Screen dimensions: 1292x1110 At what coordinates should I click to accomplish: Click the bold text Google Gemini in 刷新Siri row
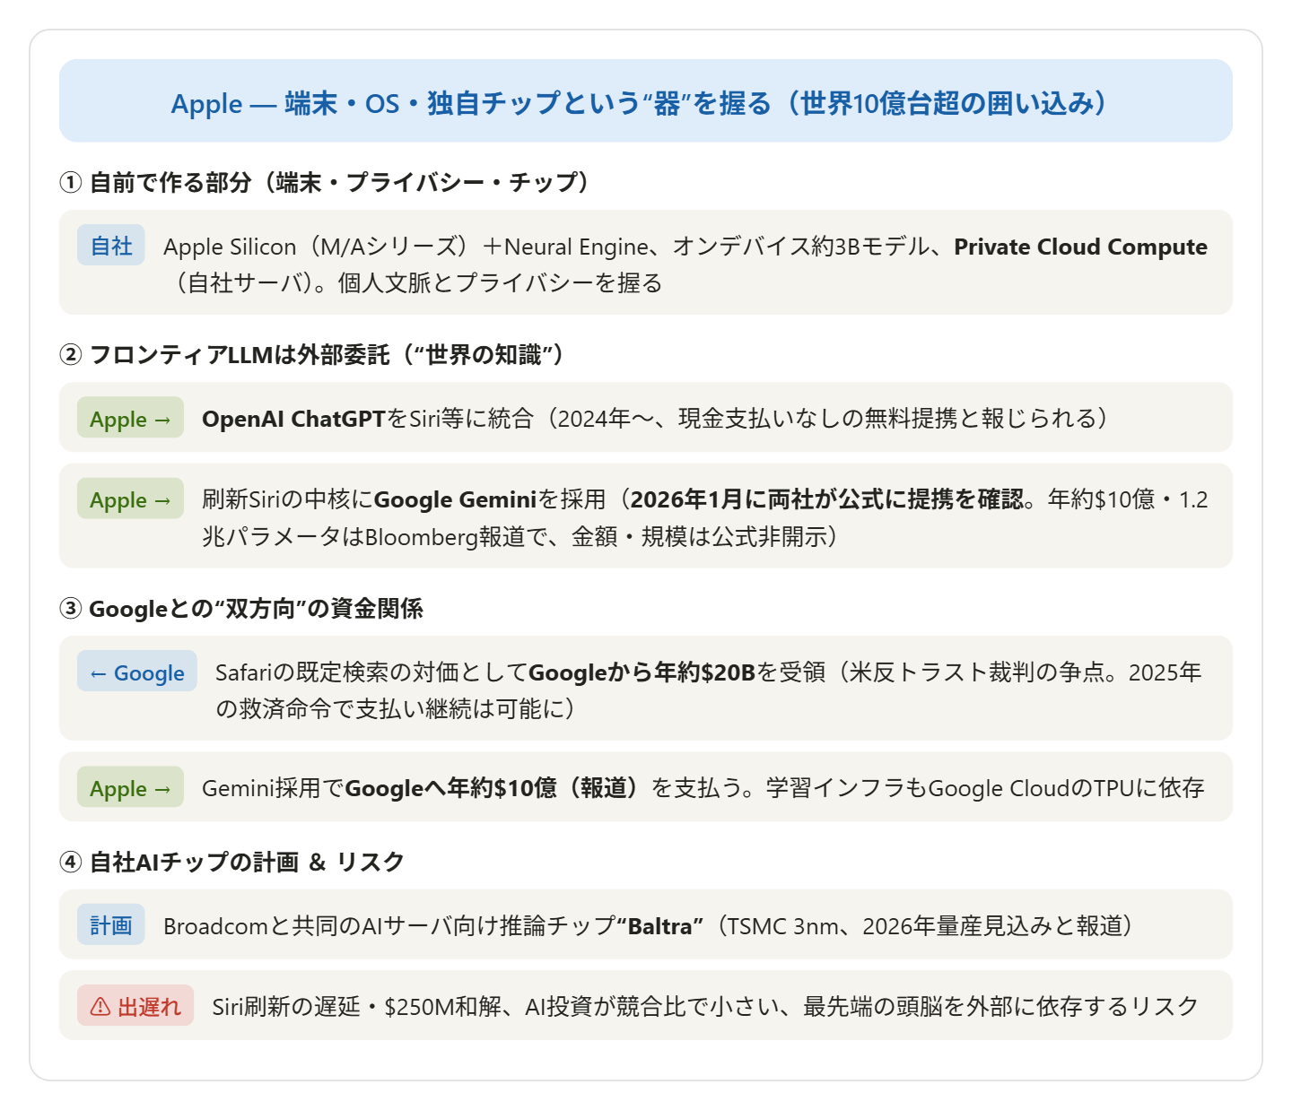click(455, 499)
